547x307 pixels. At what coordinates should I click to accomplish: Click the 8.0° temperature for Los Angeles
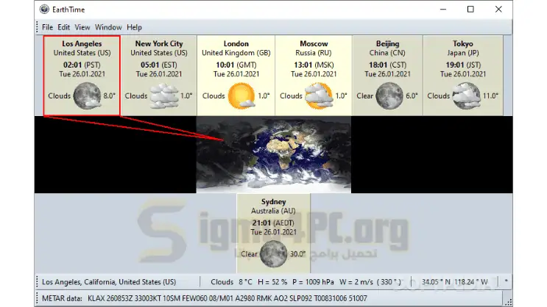pos(109,95)
